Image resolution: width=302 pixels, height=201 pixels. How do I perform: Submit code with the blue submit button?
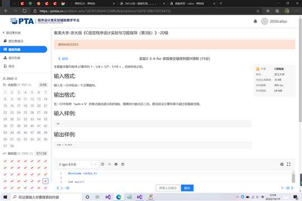coord(187,188)
